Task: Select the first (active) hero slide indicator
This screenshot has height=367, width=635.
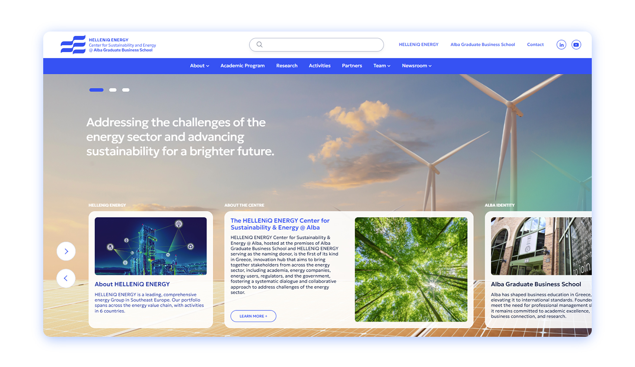Action: tap(96, 90)
